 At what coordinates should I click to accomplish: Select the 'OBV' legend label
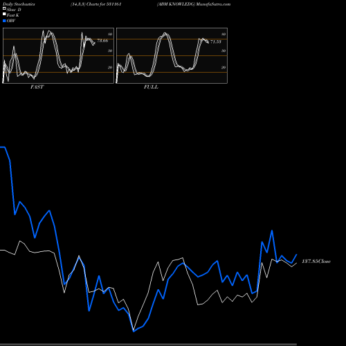pyautogui.click(x=11, y=21)
